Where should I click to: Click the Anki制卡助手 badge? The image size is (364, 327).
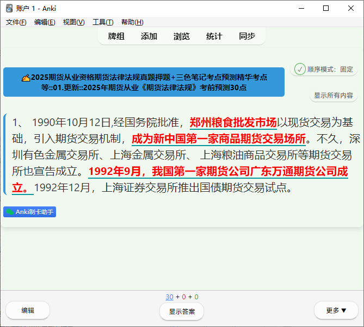point(29,212)
